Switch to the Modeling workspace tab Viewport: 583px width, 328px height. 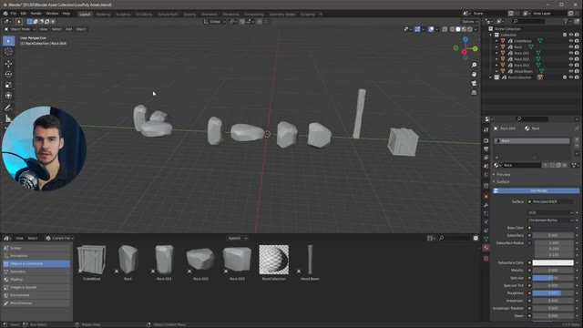103,15
